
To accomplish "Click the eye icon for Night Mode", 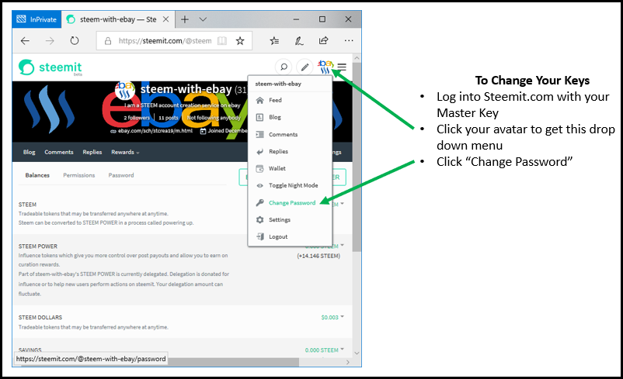I will pos(260,185).
